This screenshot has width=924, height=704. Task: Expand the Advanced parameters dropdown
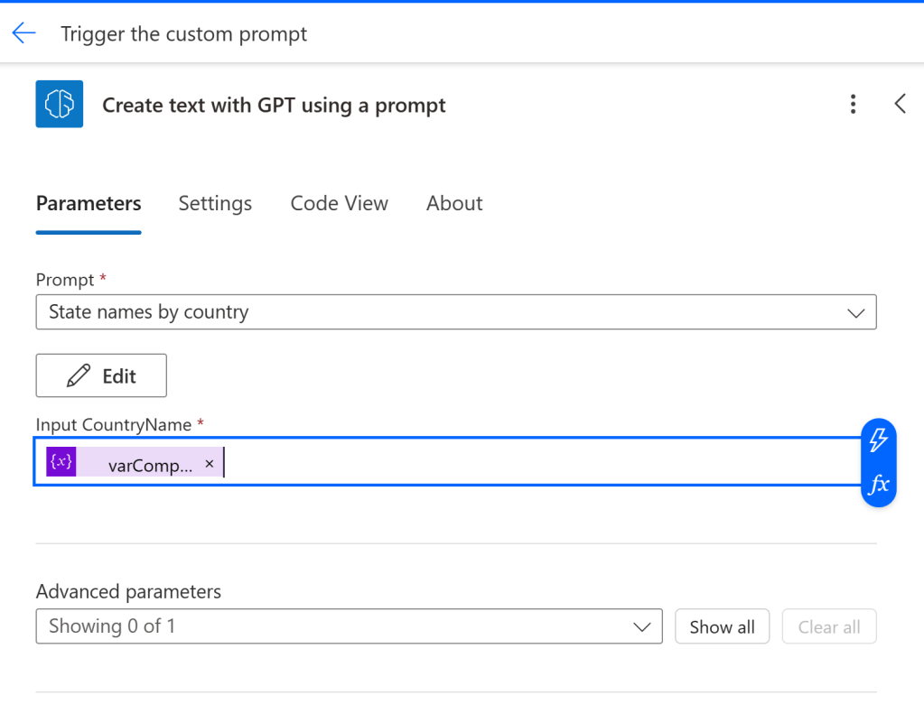pos(641,626)
